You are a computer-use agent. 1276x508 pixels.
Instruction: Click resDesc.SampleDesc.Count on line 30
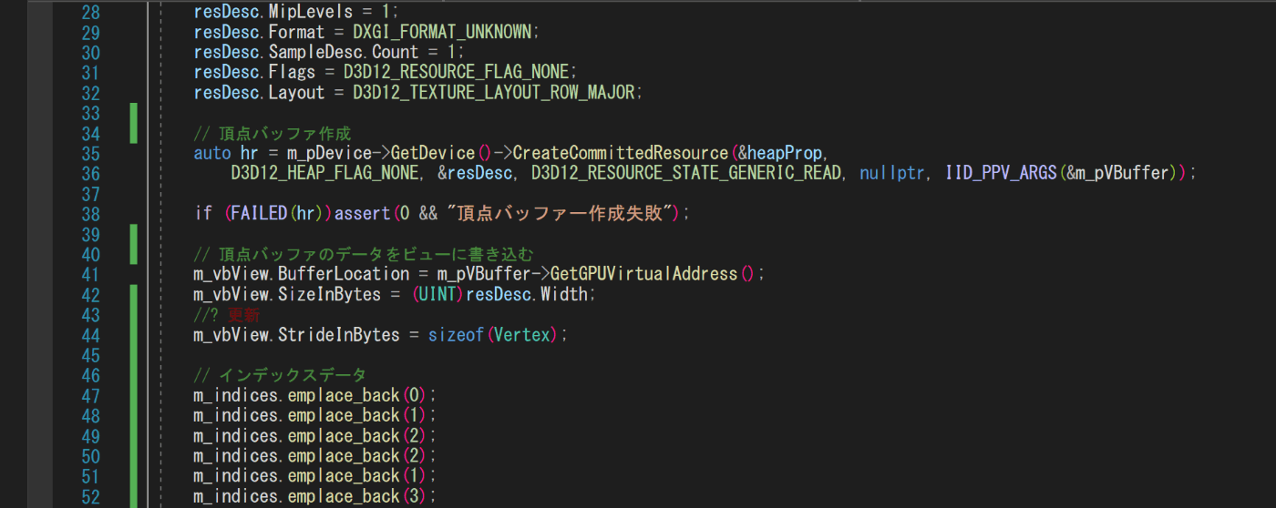click(306, 53)
